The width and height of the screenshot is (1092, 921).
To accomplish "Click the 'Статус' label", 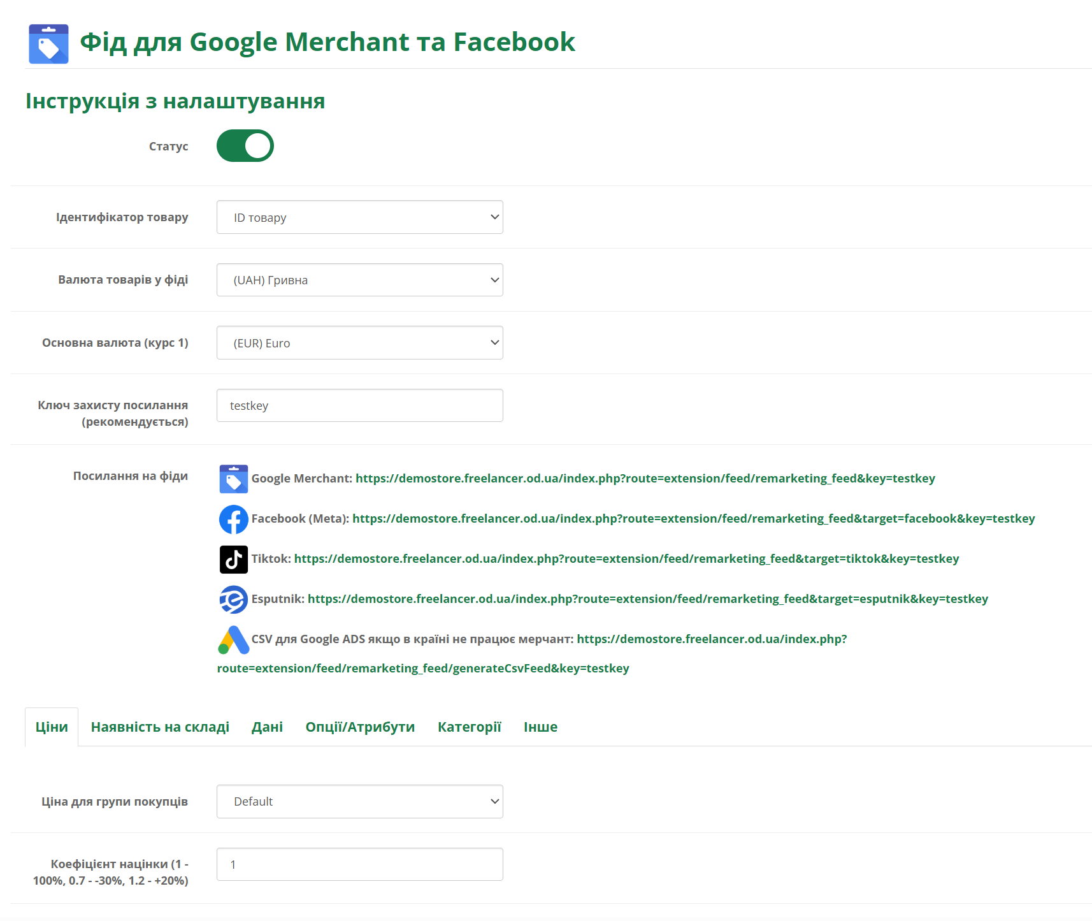I will [169, 147].
